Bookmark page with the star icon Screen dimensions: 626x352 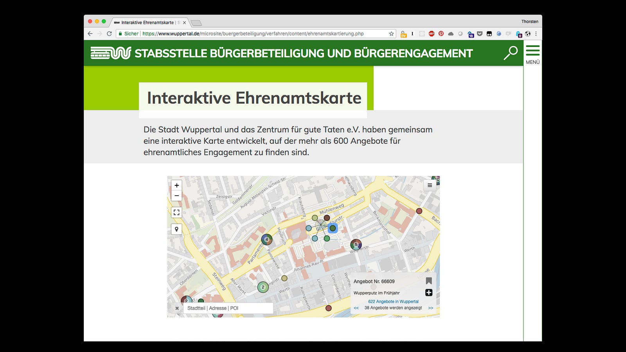click(x=391, y=34)
